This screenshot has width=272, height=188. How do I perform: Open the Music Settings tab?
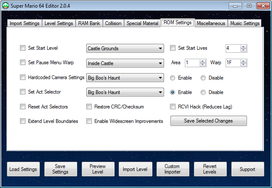tap(245, 23)
